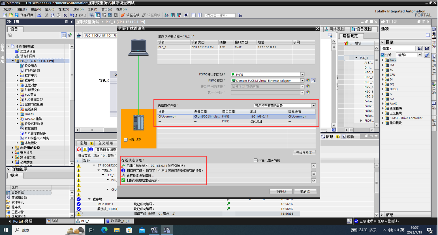Toggle the Flash LED (闪烁 LED) checkbox

click(x=126, y=139)
